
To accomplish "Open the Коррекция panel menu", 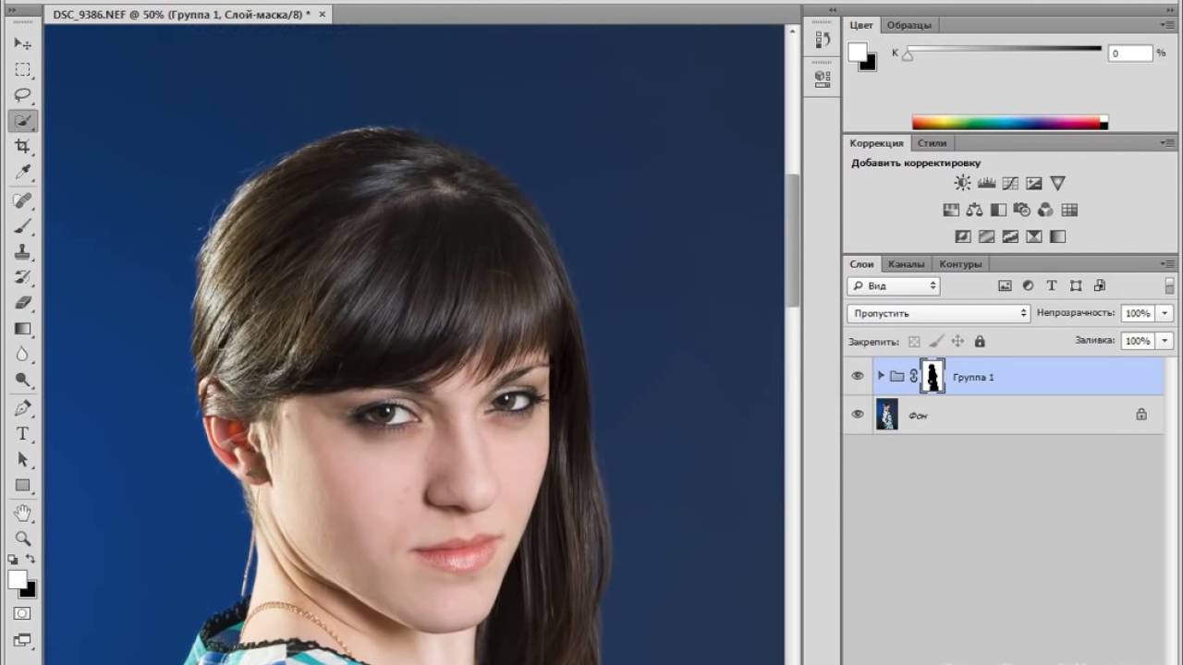I will click(1167, 143).
